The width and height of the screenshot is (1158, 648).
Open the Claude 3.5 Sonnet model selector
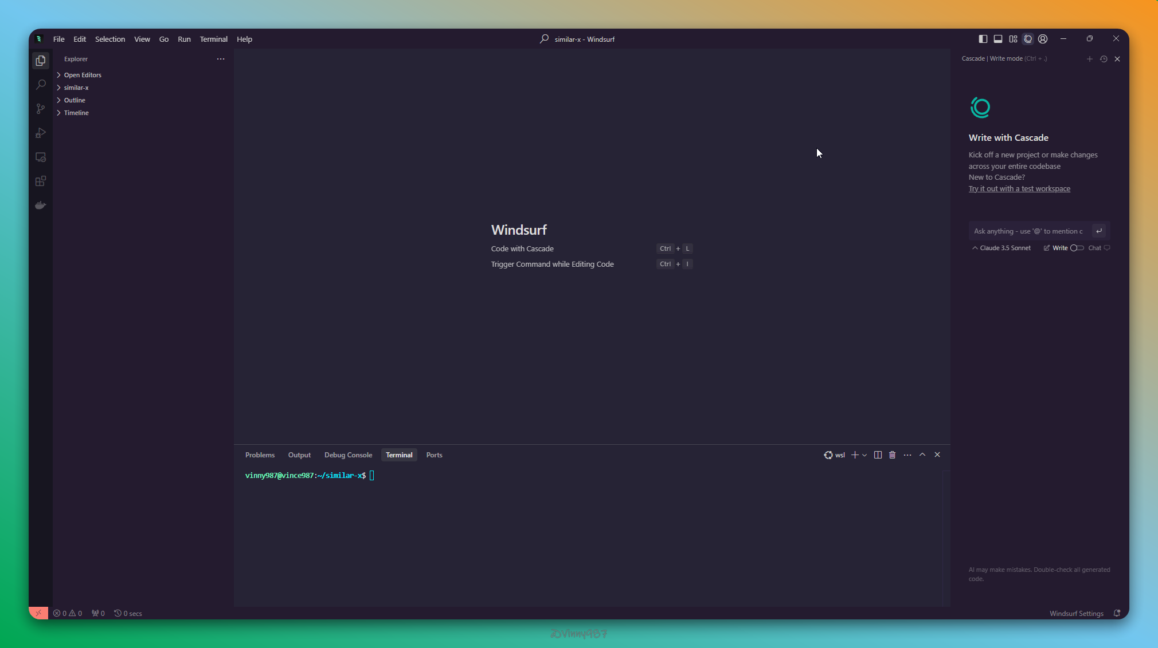point(1001,248)
